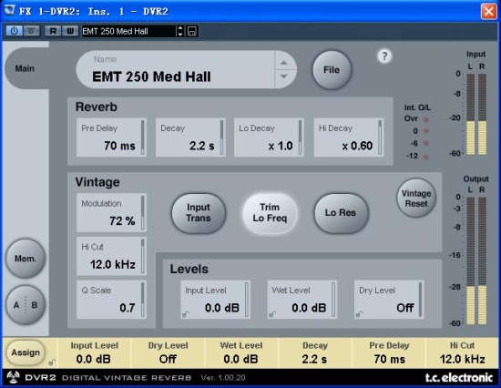Viewport: 501px width, 388px height.
Task: Click the Hi Cut 12.0 kHz parameter box
Action: click(x=111, y=256)
